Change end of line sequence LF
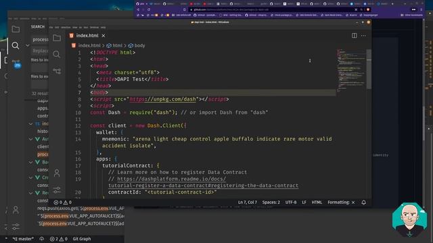Image resolution: width=433 pixels, height=243 pixels. pyautogui.click(x=304, y=202)
